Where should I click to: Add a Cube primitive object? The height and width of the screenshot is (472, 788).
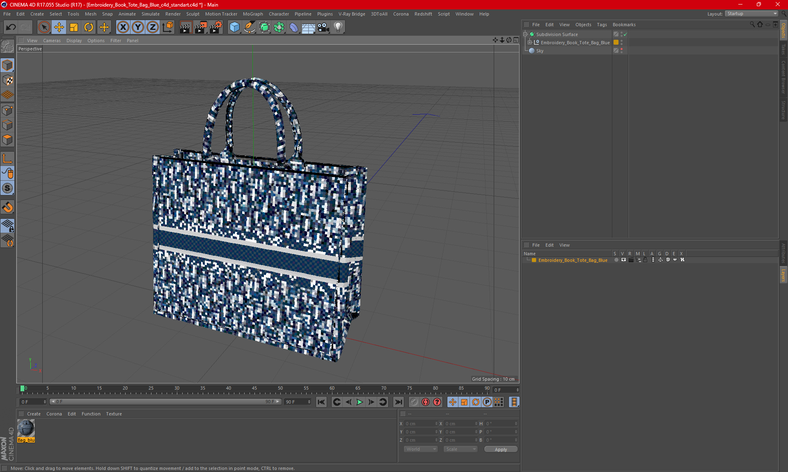point(234,27)
